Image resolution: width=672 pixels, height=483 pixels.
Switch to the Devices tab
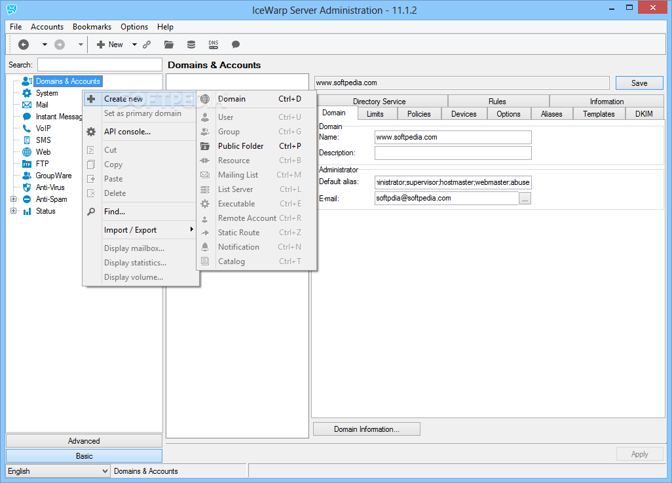(464, 113)
